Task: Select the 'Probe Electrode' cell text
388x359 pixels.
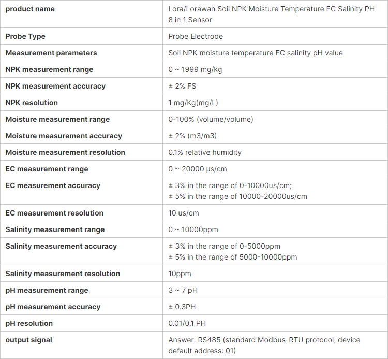Action: coord(196,36)
